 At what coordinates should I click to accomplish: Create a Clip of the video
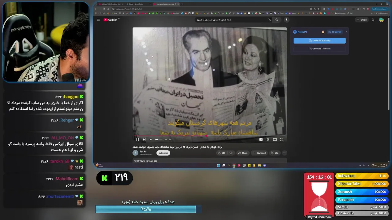coord(275,153)
